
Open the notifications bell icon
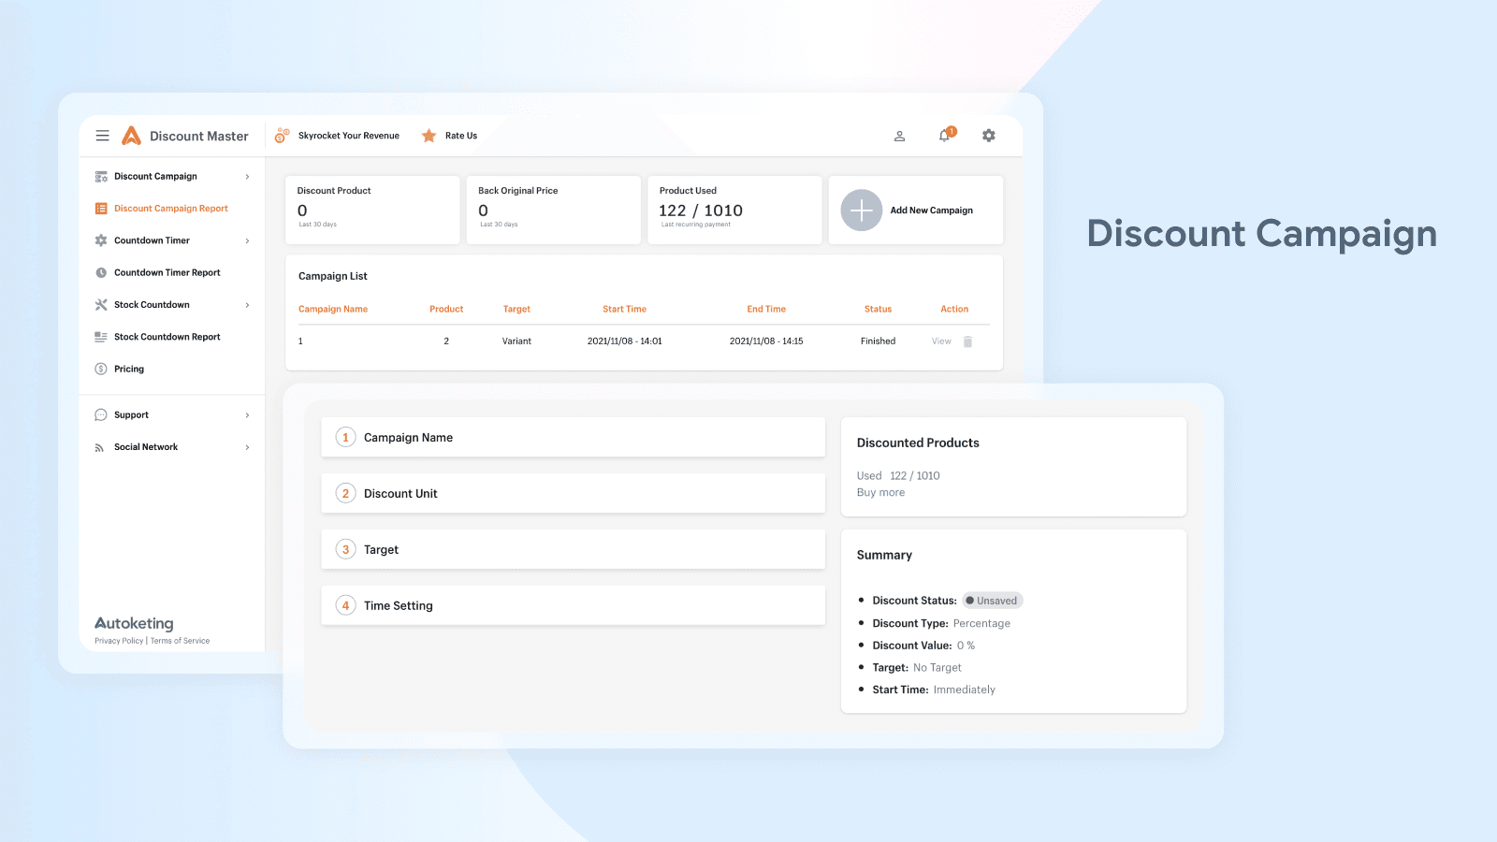point(945,136)
